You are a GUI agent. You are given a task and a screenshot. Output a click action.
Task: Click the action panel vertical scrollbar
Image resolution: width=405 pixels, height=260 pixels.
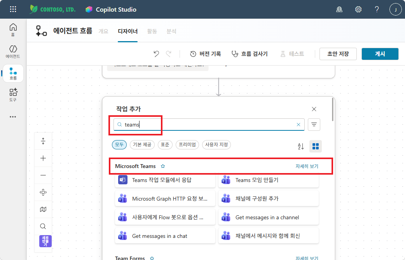pos(333,109)
